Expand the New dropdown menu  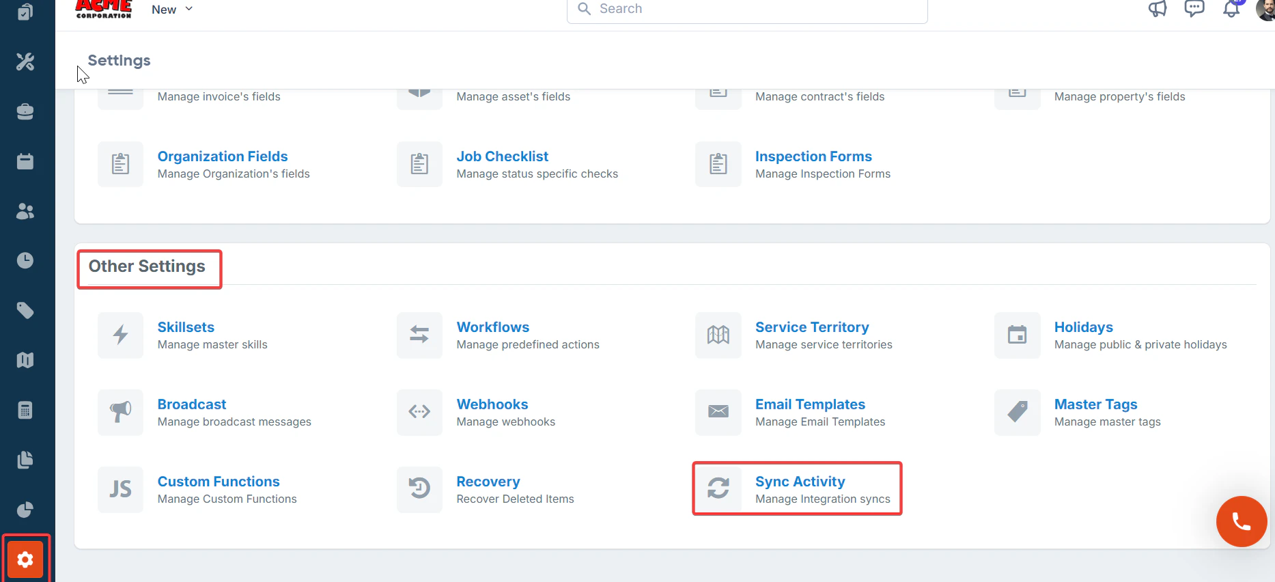tap(172, 10)
